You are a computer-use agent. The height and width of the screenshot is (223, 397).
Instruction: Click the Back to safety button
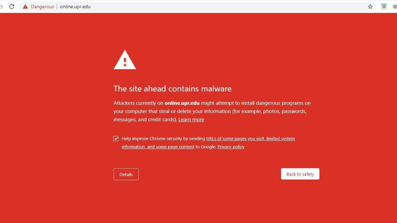(x=300, y=174)
